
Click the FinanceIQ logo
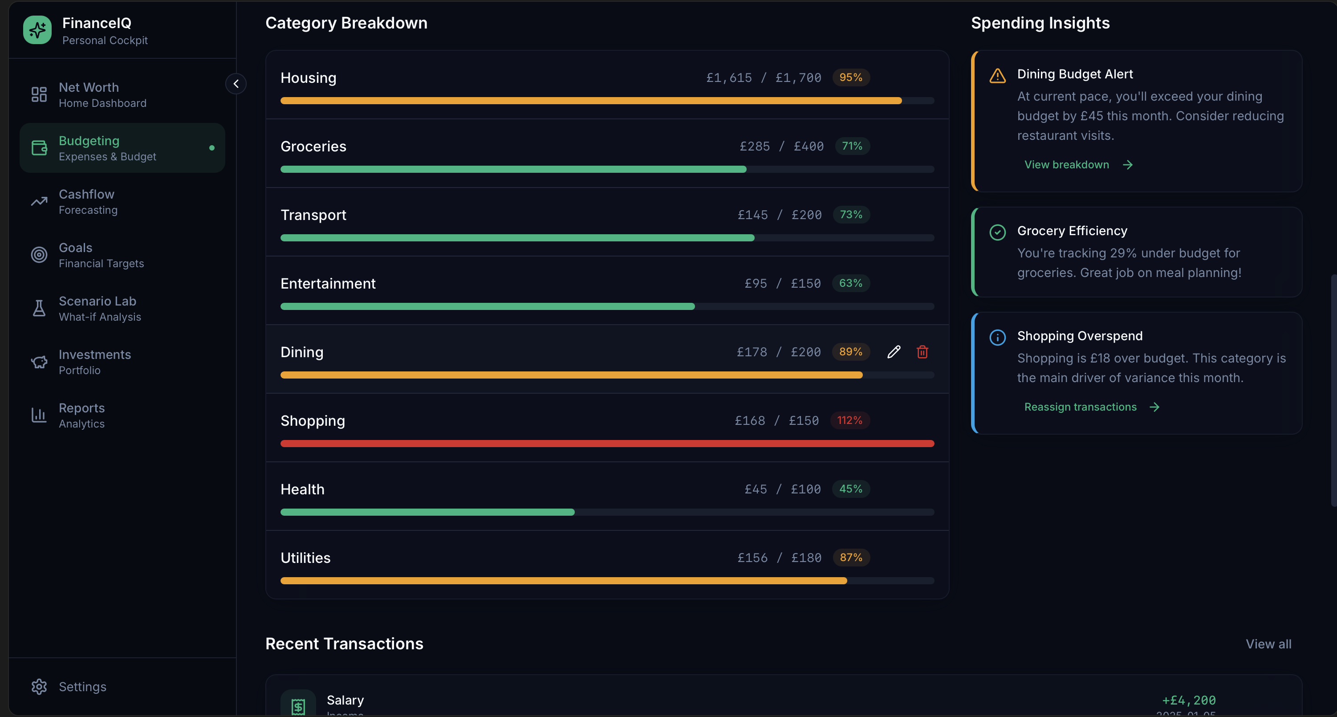pos(37,29)
